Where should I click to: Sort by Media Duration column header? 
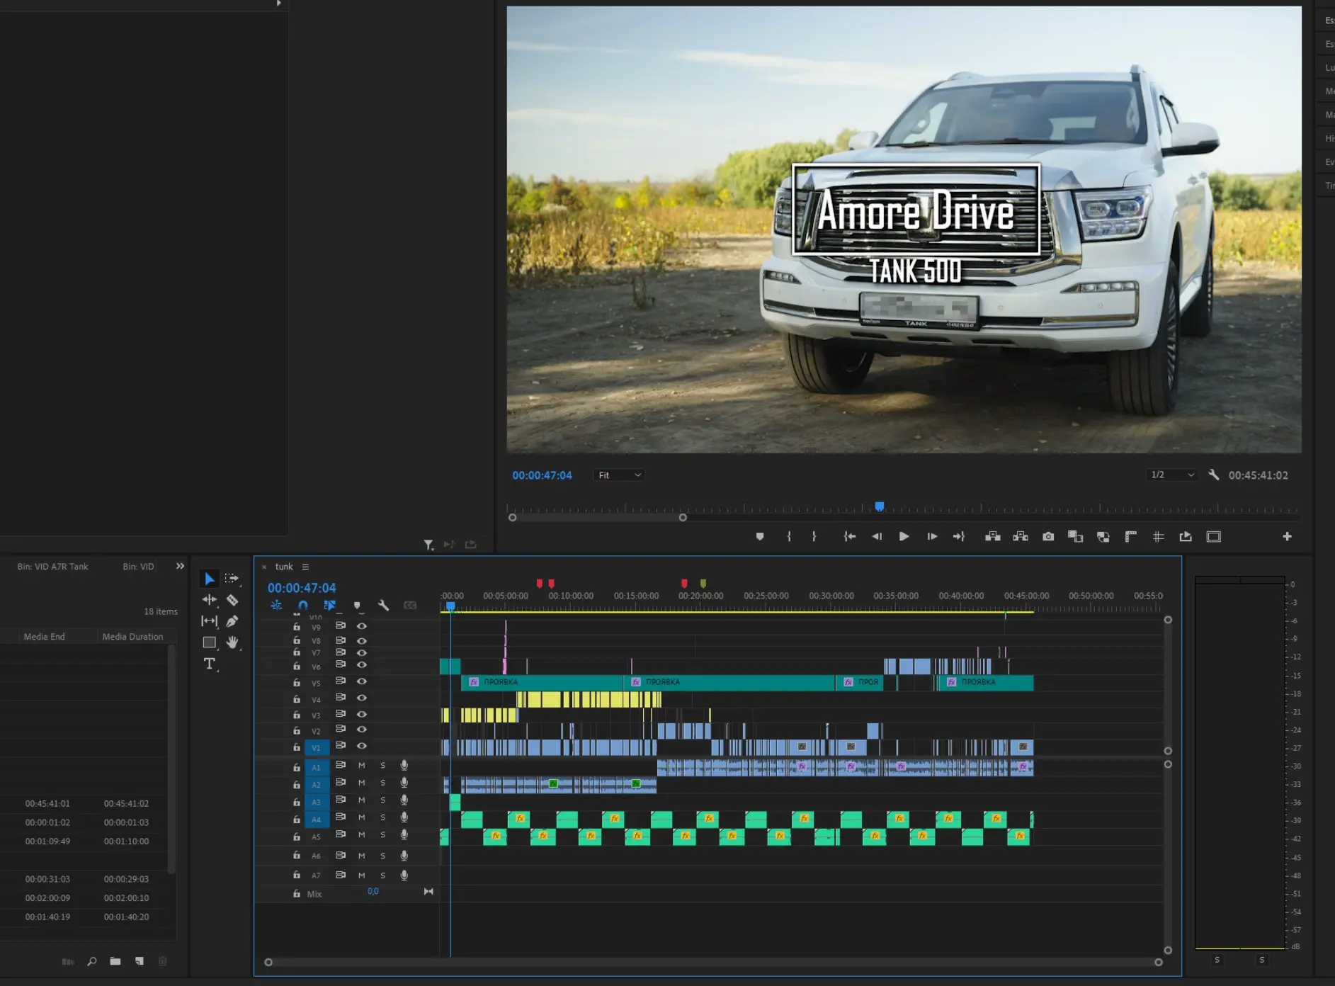[132, 637]
